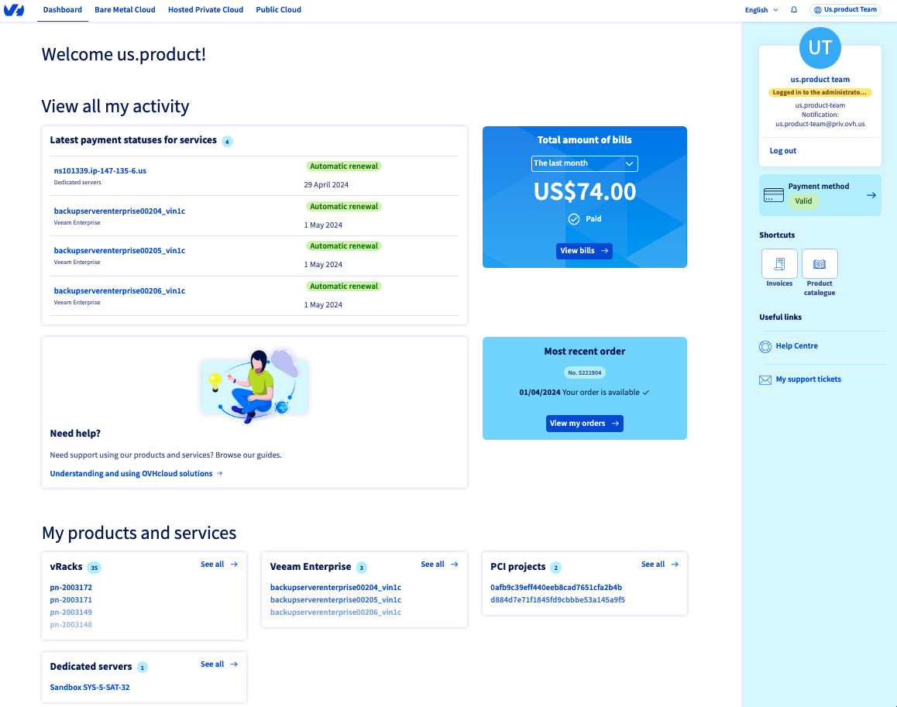Click the Help Centre lifebuoy icon
The width and height of the screenshot is (897, 707).
765,347
